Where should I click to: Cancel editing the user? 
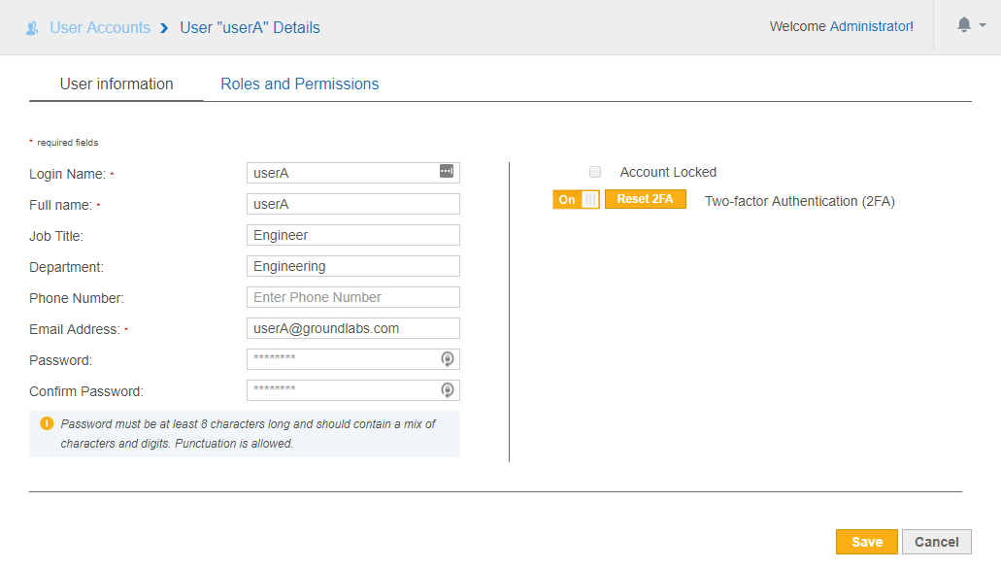click(936, 542)
